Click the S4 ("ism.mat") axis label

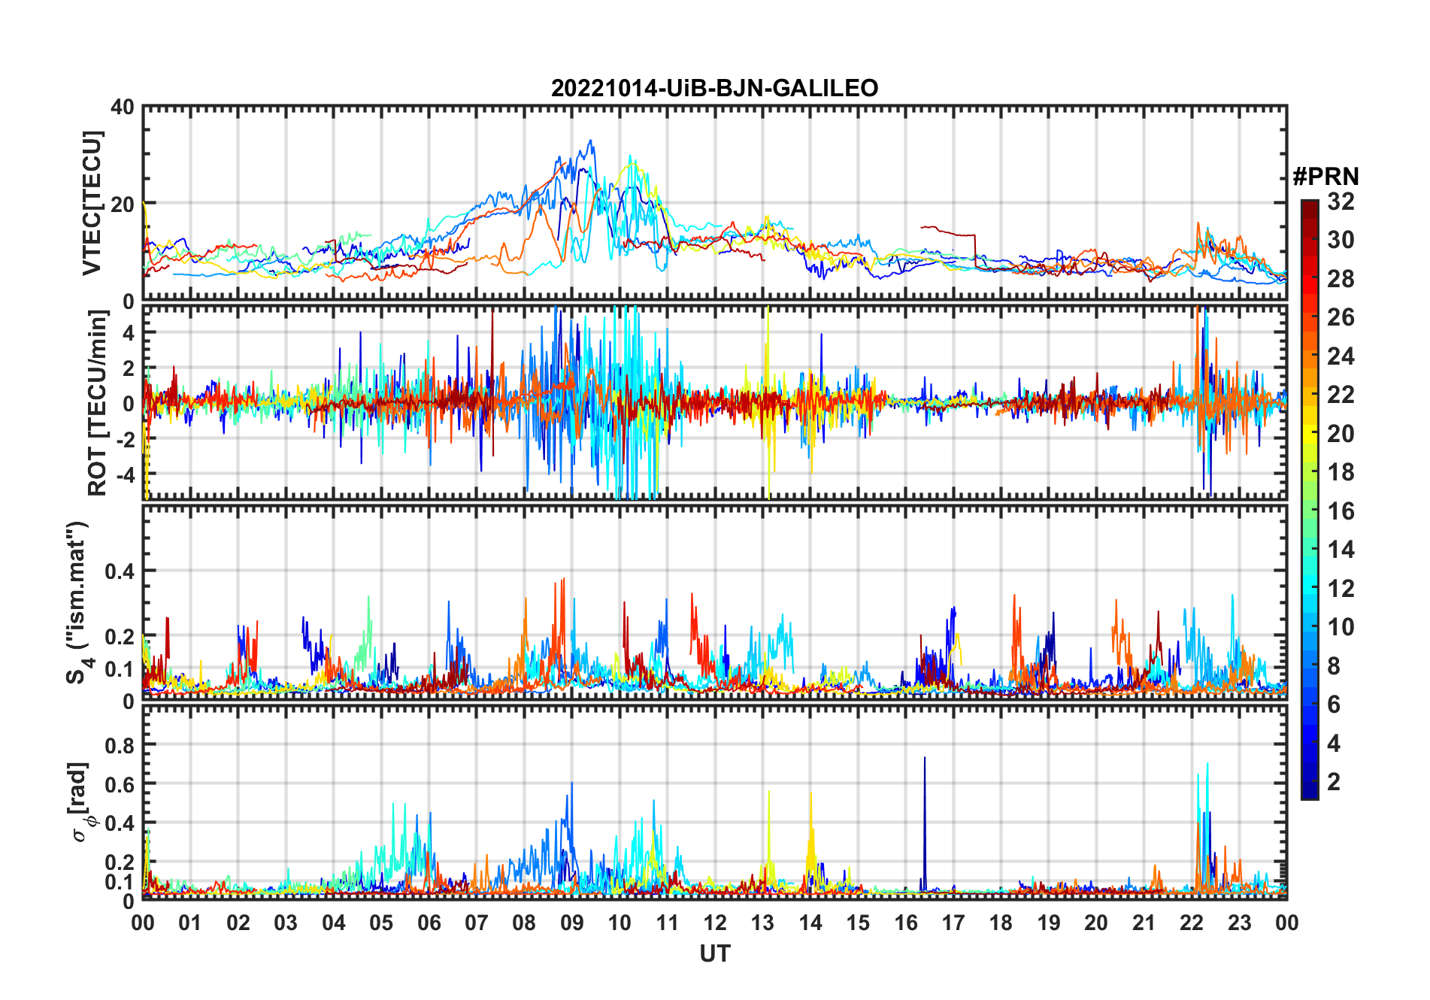78,603
